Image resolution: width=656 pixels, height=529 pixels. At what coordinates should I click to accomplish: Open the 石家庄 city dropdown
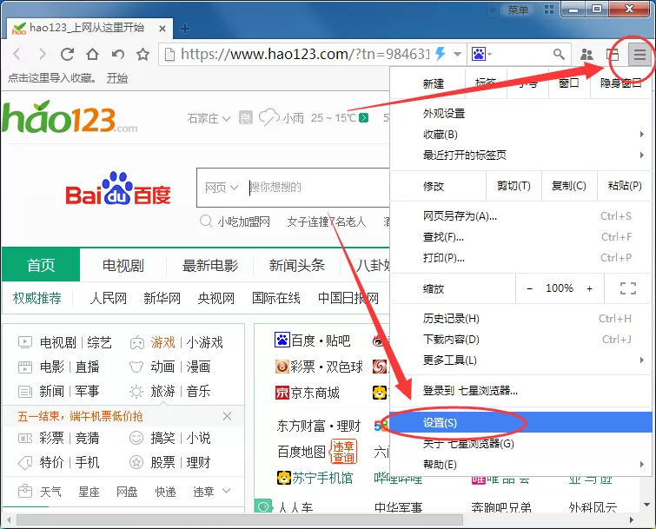tap(209, 118)
